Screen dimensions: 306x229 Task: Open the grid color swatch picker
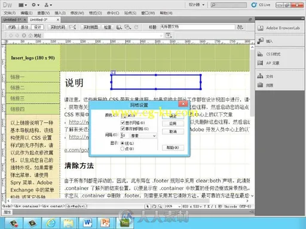tap(123, 115)
